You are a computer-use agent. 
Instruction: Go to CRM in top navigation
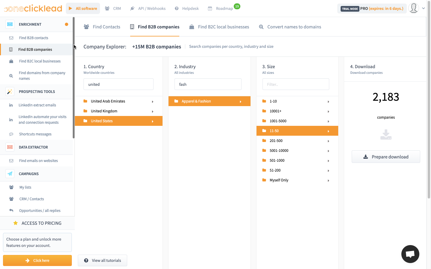(x=113, y=8)
